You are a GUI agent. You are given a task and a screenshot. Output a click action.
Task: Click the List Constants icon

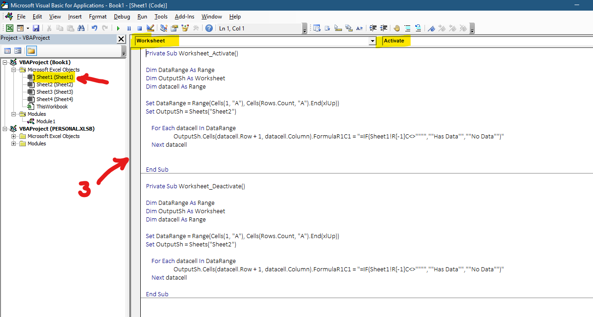tap(327, 28)
